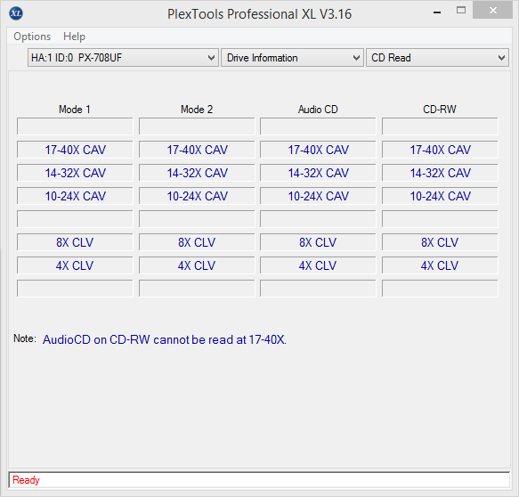
Task: Select 4X CLV under CD-RW
Action: coord(440,265)
